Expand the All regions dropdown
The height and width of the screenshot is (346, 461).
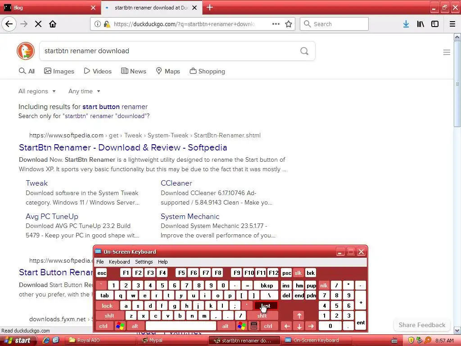coord(37,91)
